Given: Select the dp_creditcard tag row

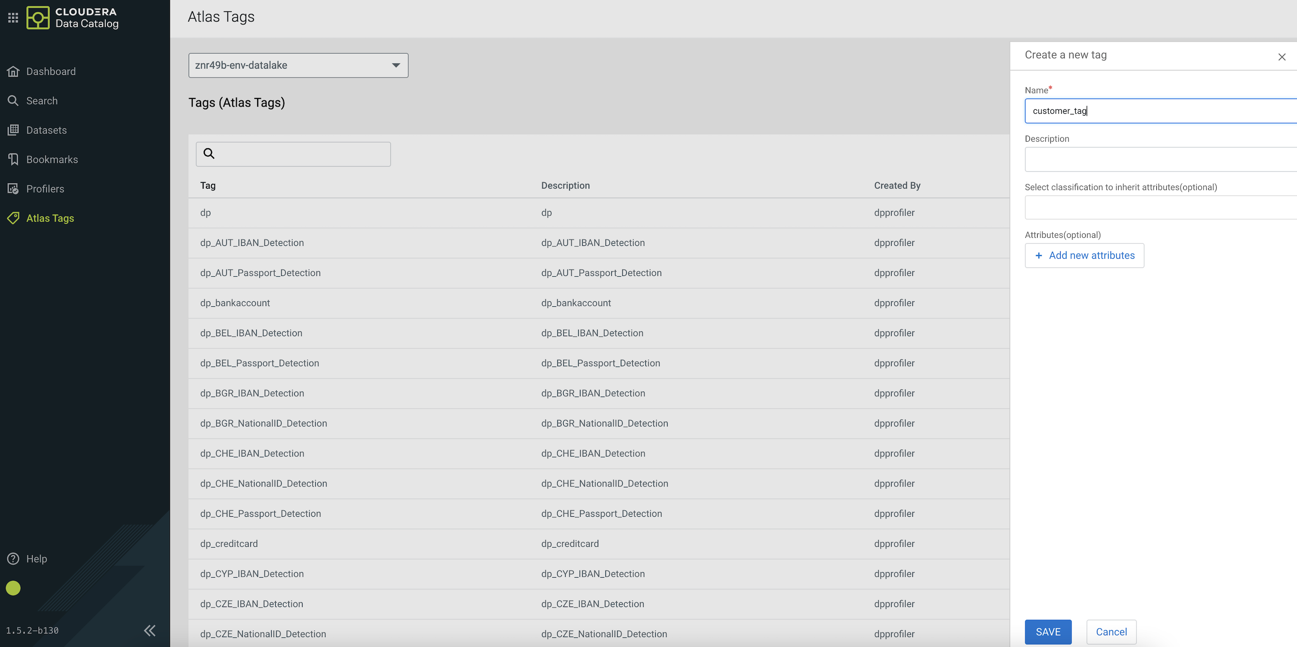Looking at the screenshot, I should 229,544.
